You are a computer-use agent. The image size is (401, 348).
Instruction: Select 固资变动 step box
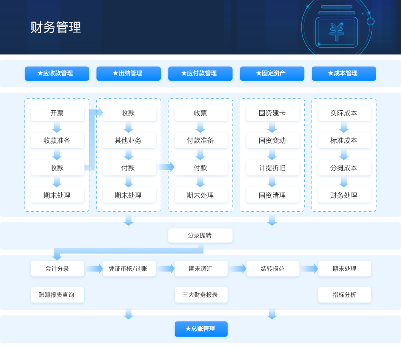273,141
